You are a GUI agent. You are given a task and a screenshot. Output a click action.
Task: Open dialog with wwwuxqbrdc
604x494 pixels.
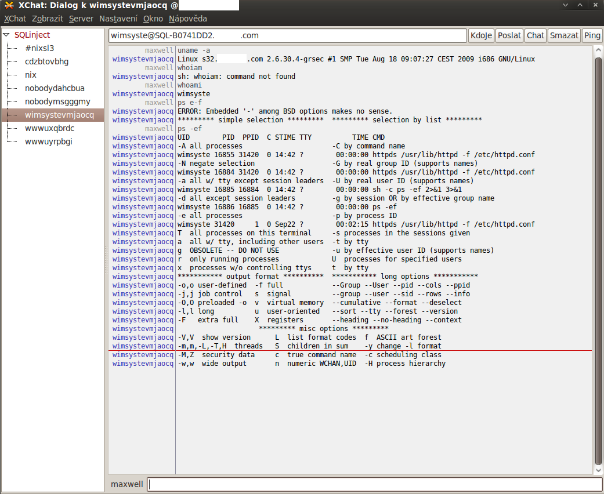pos(50,128)
